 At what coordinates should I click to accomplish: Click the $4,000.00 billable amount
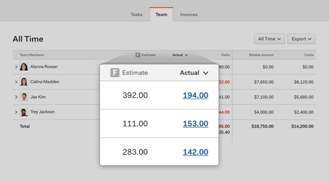[x=264, y=112]
